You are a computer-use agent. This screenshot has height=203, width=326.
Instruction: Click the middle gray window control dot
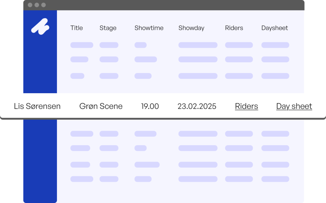[37, 5]
